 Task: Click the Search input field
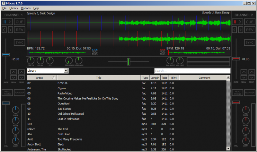tap(192, 71)
